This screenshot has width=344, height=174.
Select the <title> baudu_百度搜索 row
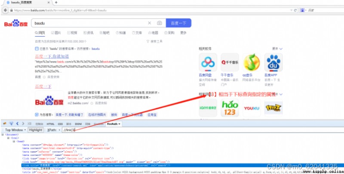click(x=42, y=169)
